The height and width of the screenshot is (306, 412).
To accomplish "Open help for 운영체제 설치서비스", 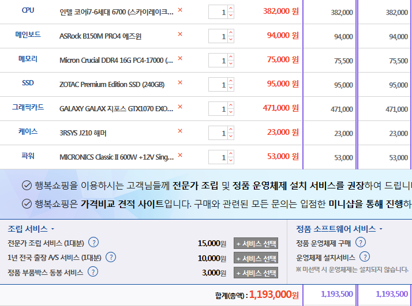I will 365,257.
